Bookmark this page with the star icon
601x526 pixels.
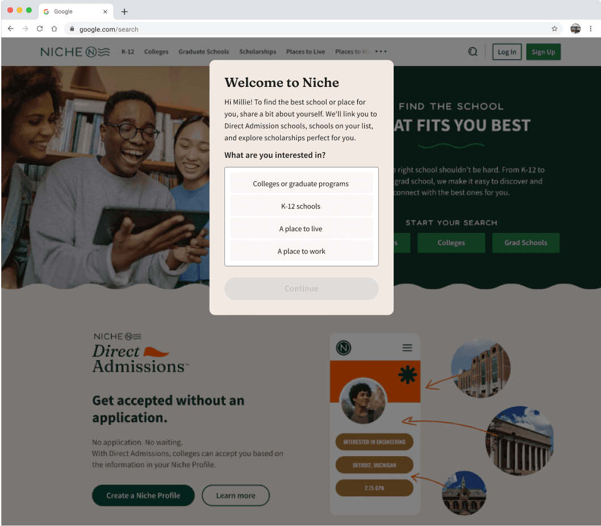(554, 29)
